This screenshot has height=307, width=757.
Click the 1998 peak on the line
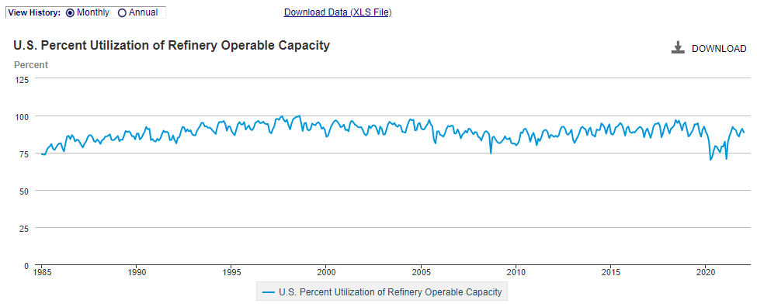300,116
